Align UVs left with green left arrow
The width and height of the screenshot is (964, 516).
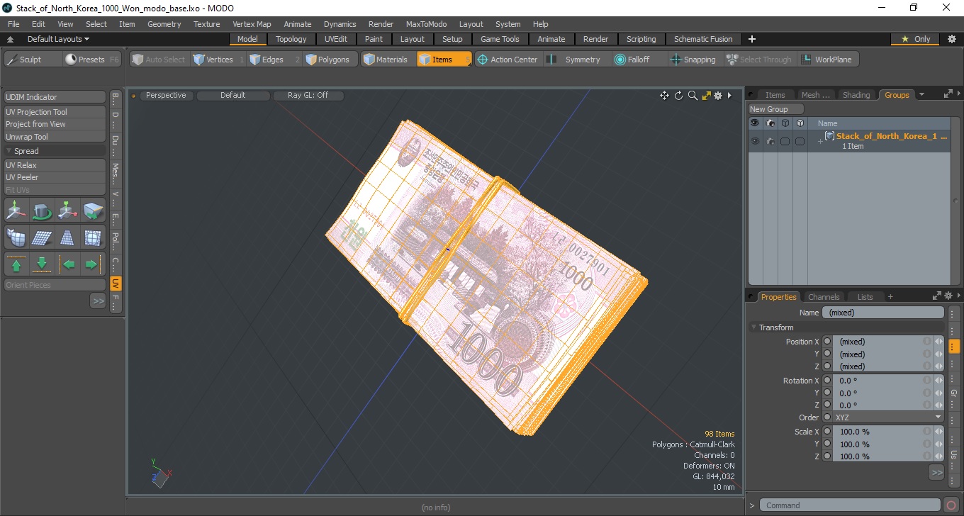[68, 264]
